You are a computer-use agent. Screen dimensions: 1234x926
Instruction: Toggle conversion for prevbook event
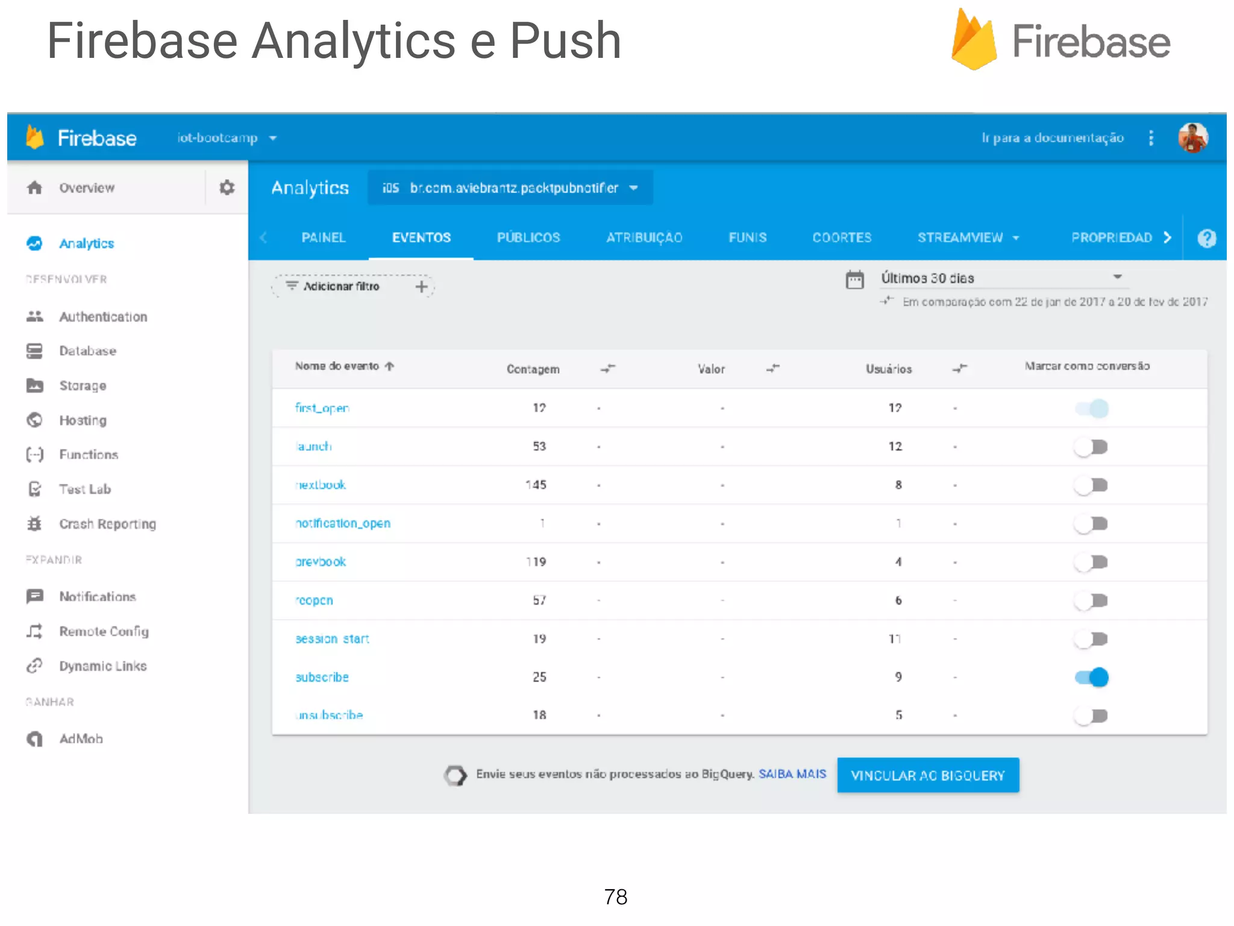pos(1091,562)
